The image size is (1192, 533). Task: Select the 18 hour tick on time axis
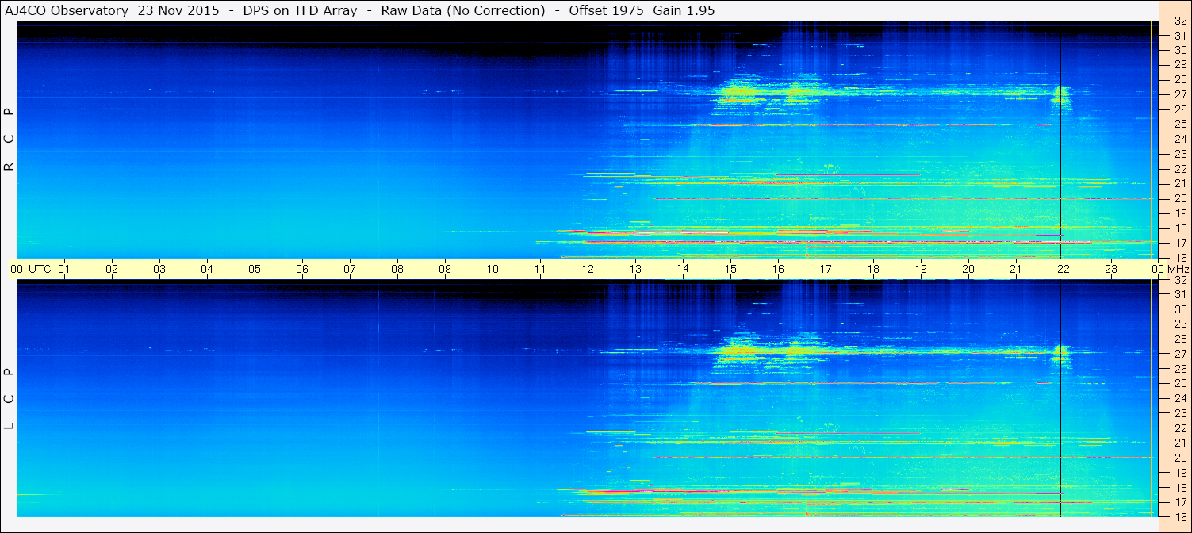coord(873,269)
